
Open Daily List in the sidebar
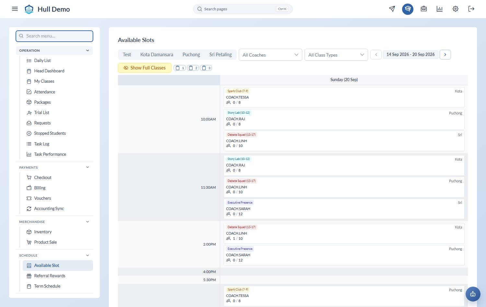pos(58,60)
